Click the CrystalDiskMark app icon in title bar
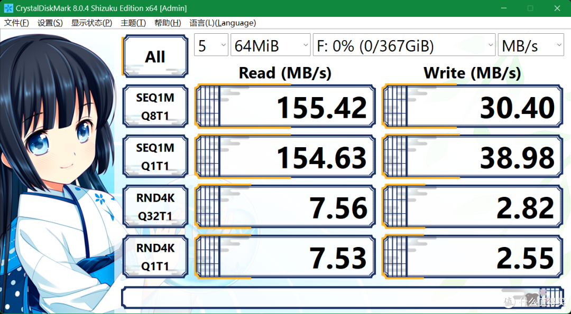The width and height of the screenshot is (571, 314). coord(8,8)
